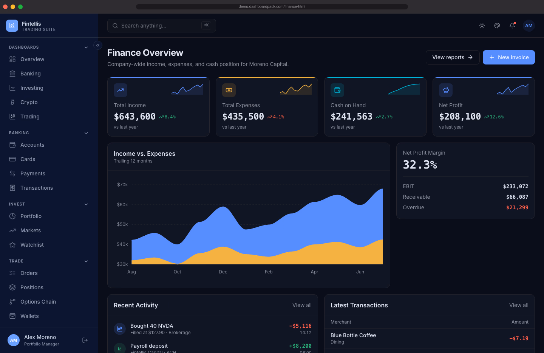Click the ⌘K search shortcut badge

click(x=206, y=25)
